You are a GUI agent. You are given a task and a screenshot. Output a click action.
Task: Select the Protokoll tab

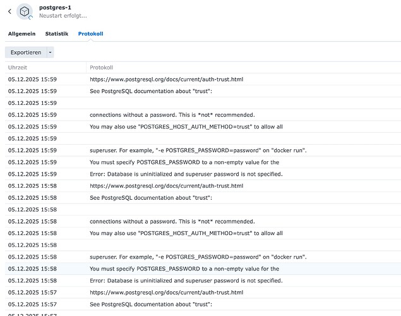coord(90,33)
